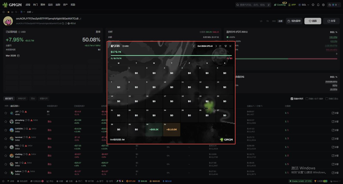
Task: Copy the wallet address via copy icon
Action: [x=66, y=23]
